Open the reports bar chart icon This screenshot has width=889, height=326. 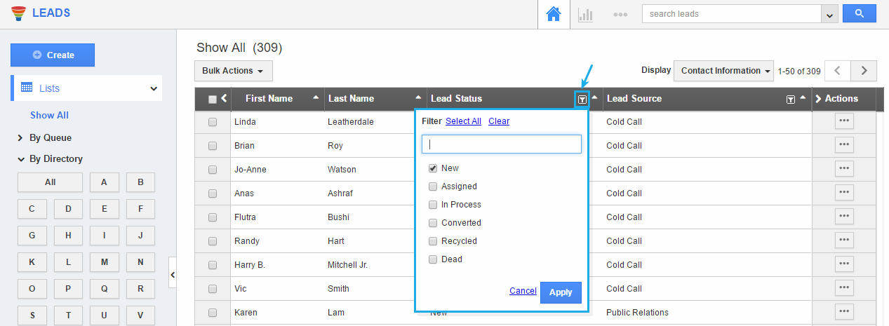[585, 15]
